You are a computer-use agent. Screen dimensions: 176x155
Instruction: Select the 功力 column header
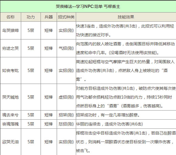coord(30,17)
